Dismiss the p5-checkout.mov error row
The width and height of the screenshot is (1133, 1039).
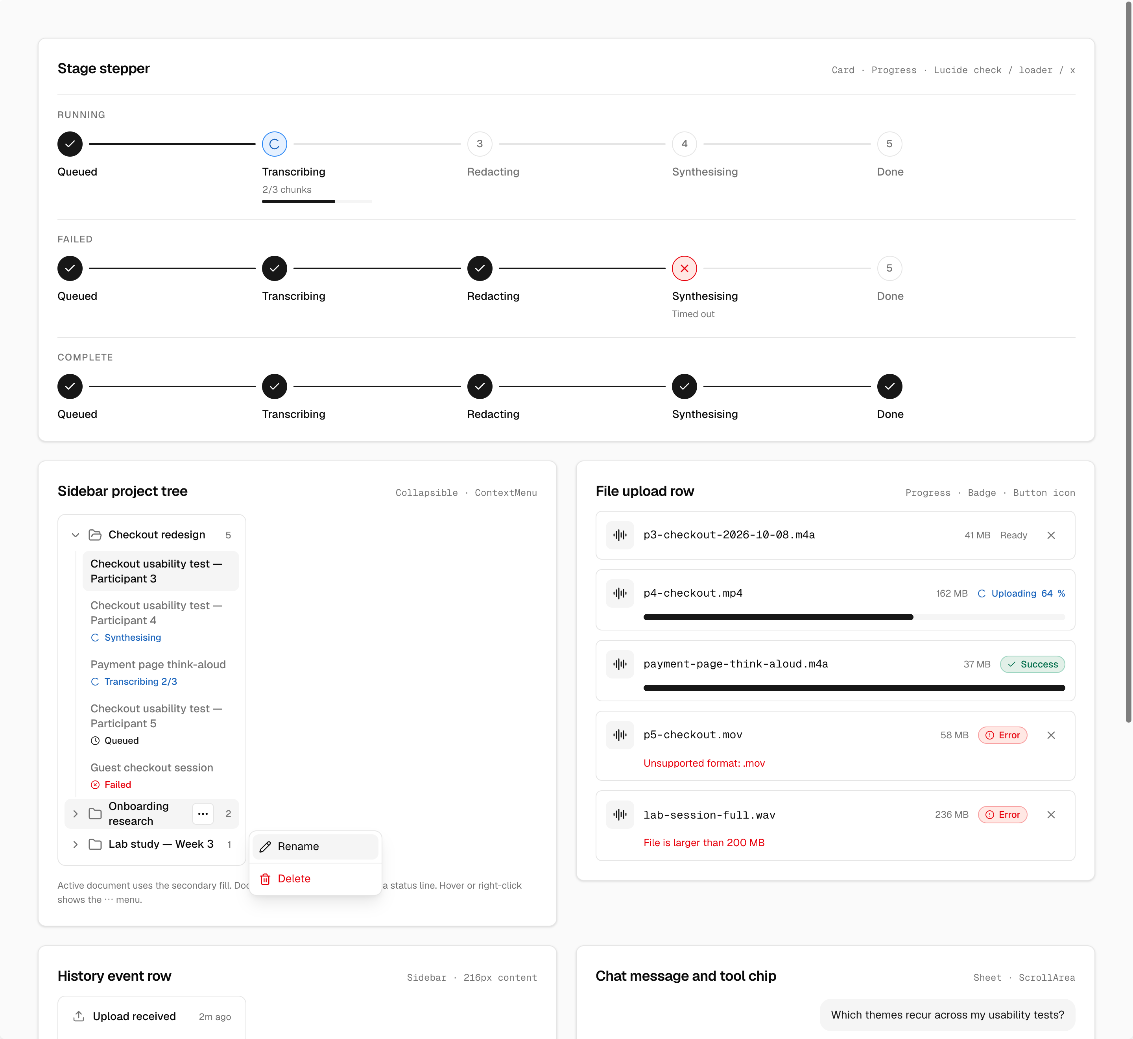click(x=1050, y=736)
